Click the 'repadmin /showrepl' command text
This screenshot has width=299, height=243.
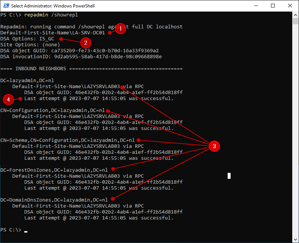[x=51, y=15]
